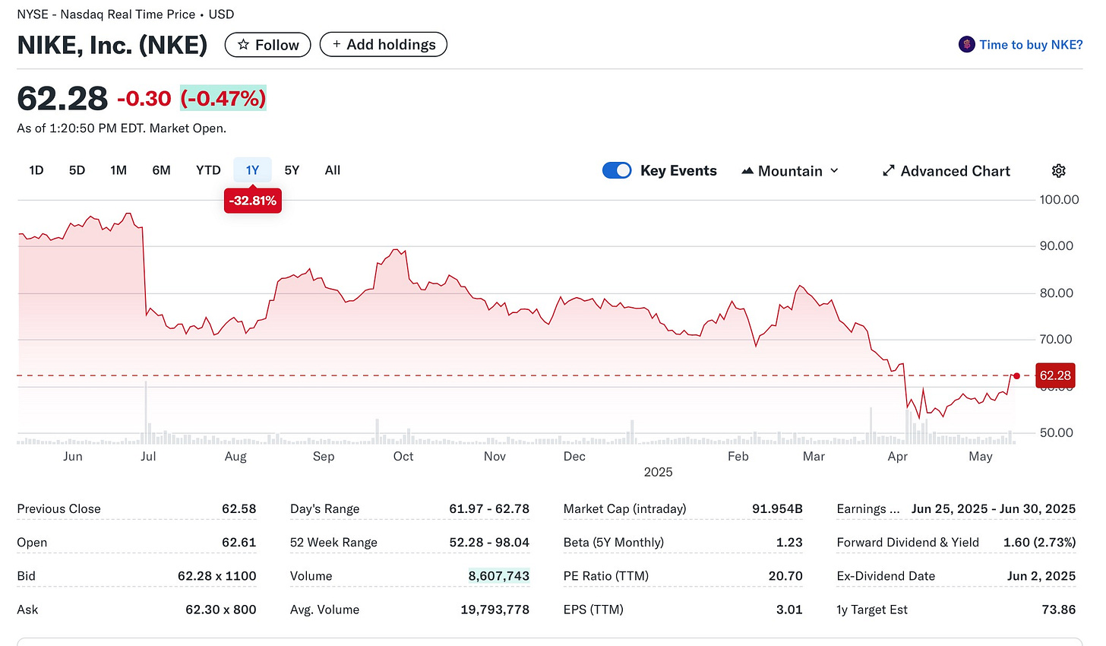Click EPS (TTM) value 3.01
The width and height of the screenshot is (1106, 646).
click(789, 609)
